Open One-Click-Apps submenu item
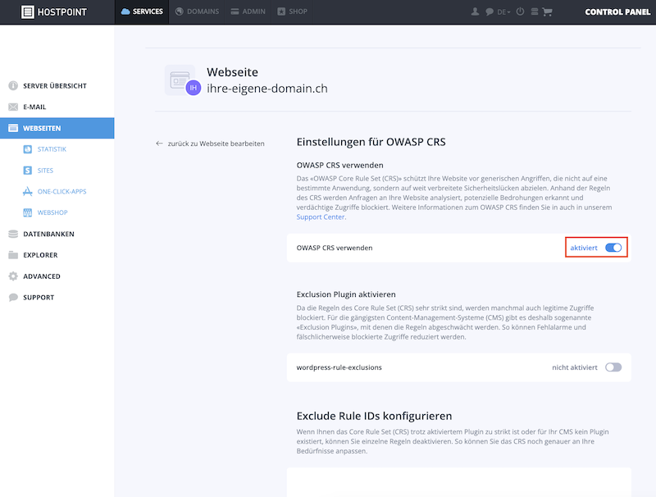Viewport: 656px width, 497px height. [x=62, y=192]
